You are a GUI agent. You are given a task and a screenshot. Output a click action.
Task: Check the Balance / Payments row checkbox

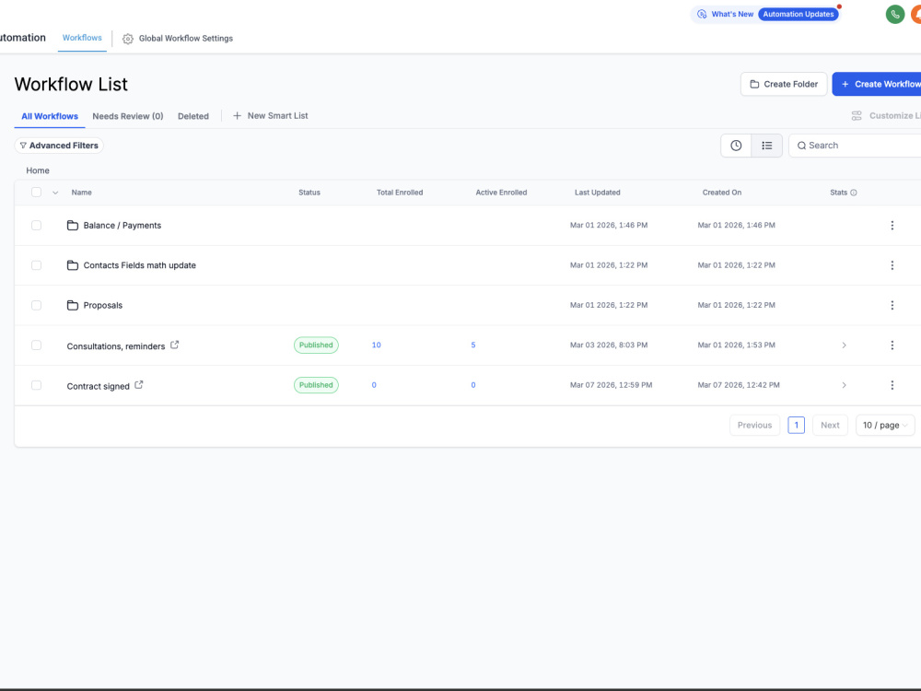coord(37,226)
